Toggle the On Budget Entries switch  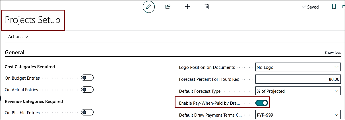click(87, 78)
